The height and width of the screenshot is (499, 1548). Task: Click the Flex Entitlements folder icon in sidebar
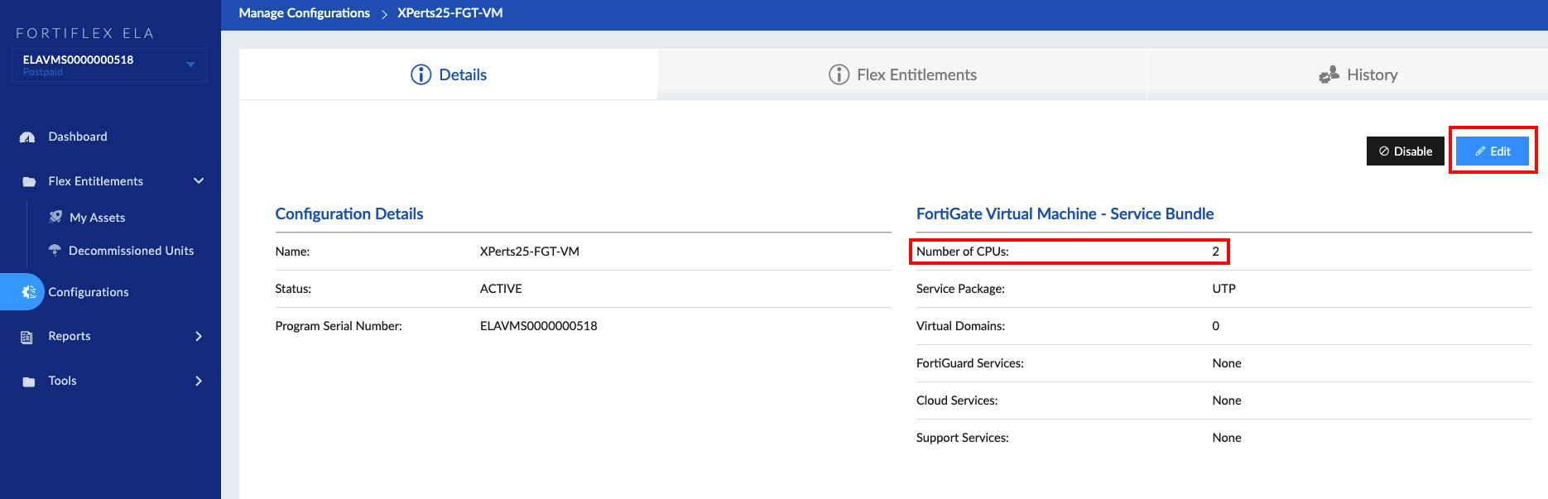tap(29, 182)
